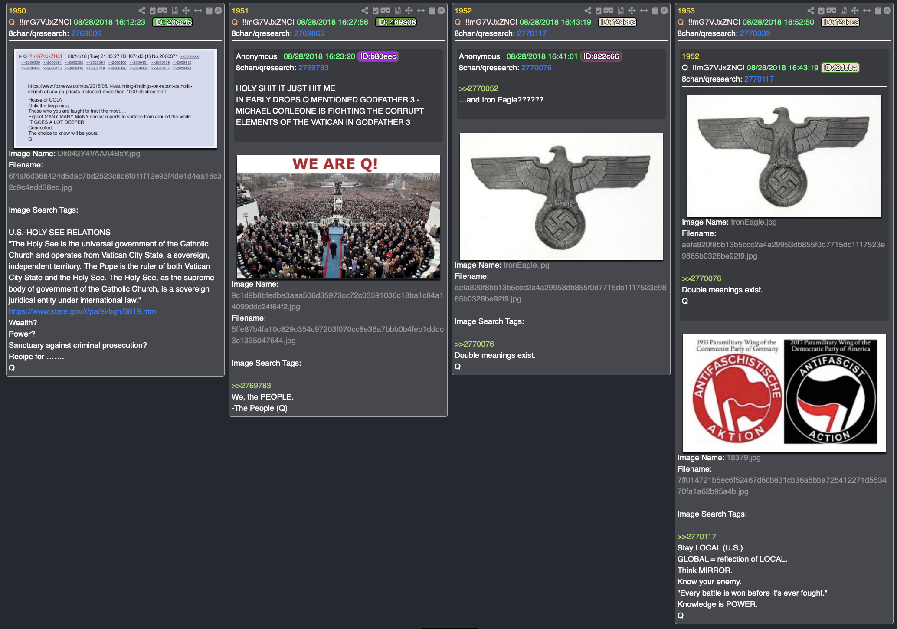Click the image file icon on post 1951
This screenshot has width=897, height=629.
[397, 10]
